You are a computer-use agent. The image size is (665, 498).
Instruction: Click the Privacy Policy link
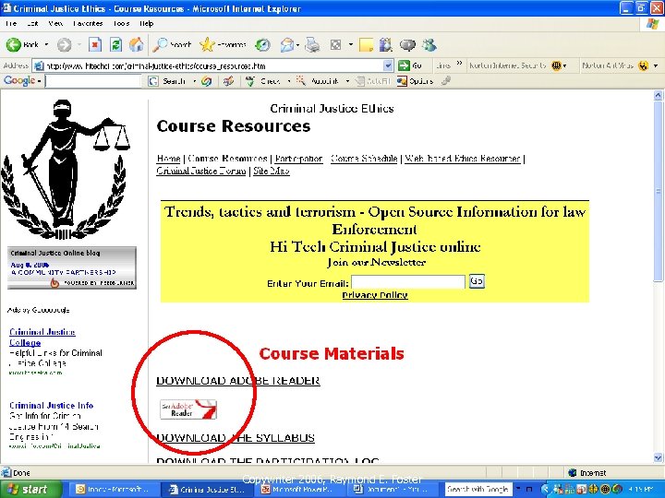[375, 295]
